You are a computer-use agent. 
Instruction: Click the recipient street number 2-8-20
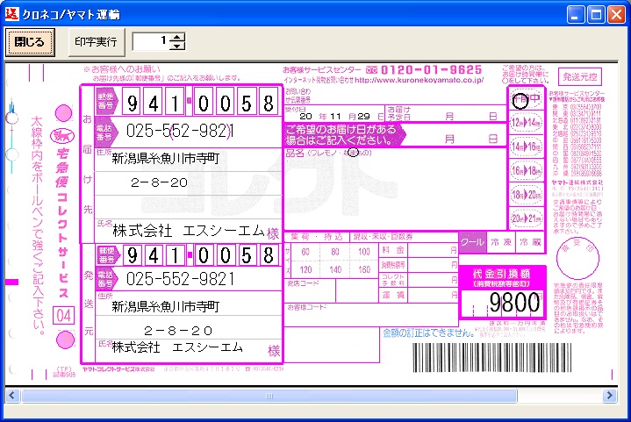click(160, 182)
